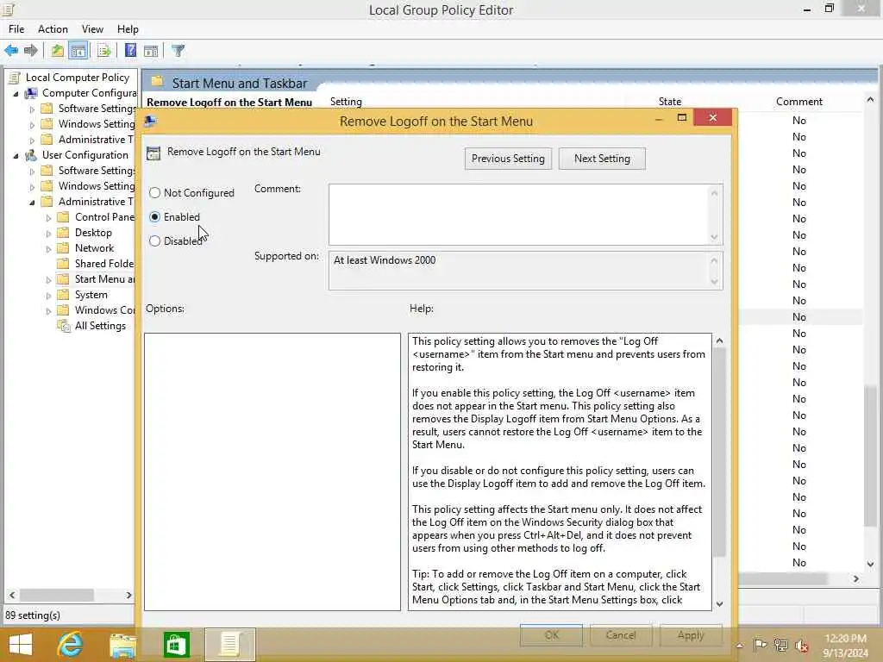This screenshot has height=662, width=883.
Task: Collapse Administrative Templates under User Configuration
Action: (32, 202)
